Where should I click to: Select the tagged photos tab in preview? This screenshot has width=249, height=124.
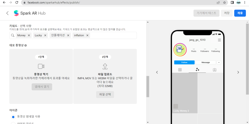point(214,70)
